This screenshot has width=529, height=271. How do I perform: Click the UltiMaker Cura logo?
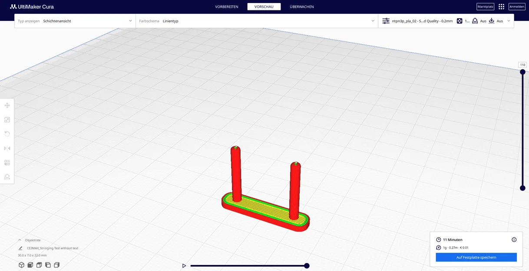click(32, 7)
